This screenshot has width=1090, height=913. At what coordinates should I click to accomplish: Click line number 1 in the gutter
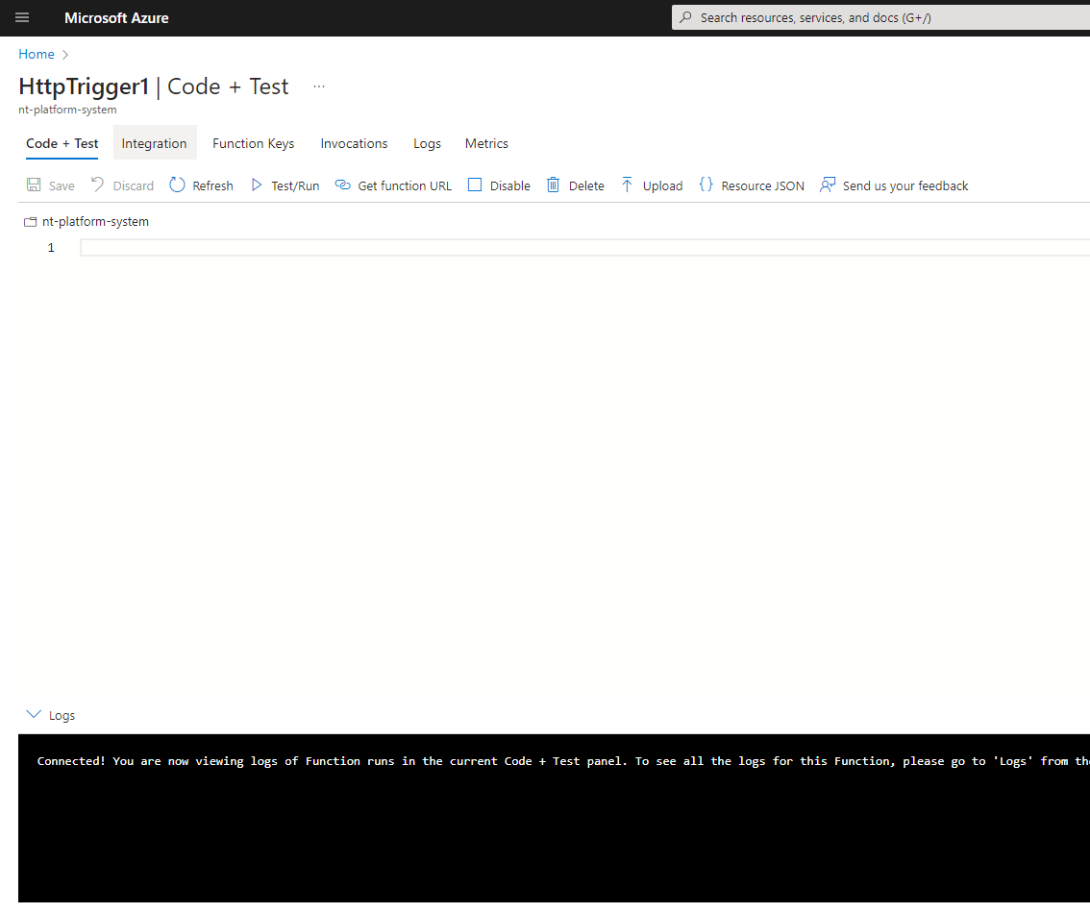(x=51, y=248)
